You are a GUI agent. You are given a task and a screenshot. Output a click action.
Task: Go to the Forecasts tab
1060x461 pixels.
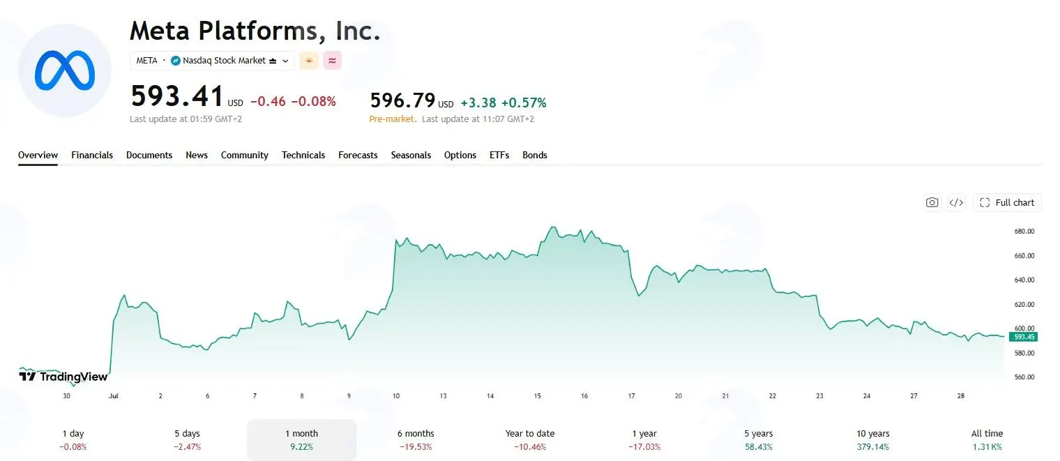coord(358,155)
